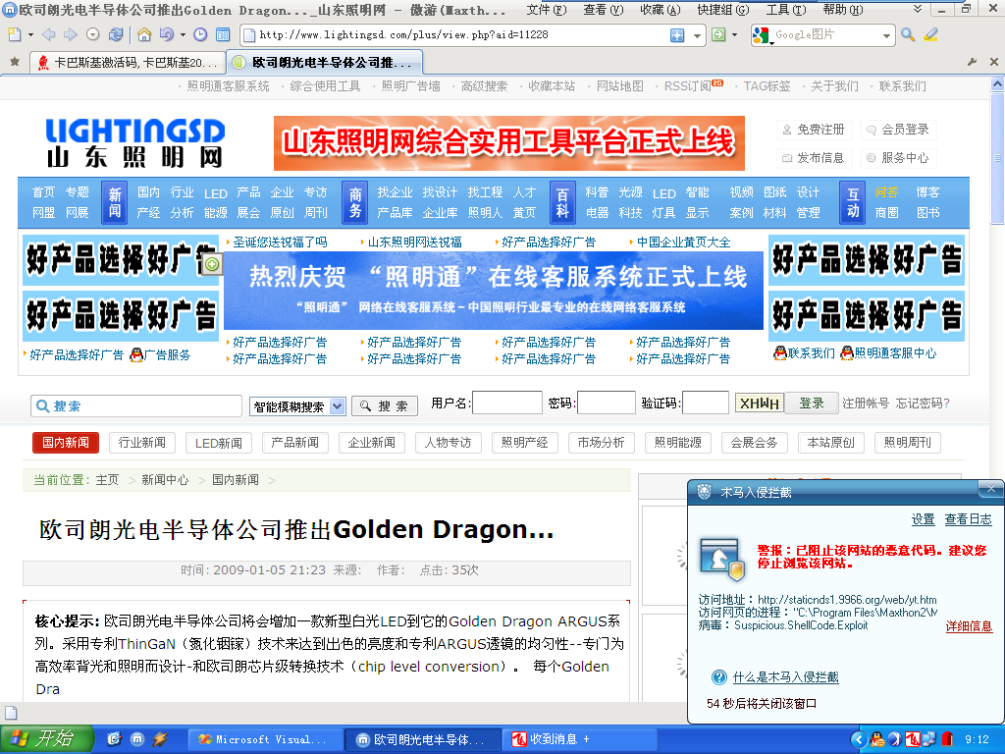Click the magnifier search icon in toolbar
Viewport: 1005px width, 754px height.
[x=908, y=34]
